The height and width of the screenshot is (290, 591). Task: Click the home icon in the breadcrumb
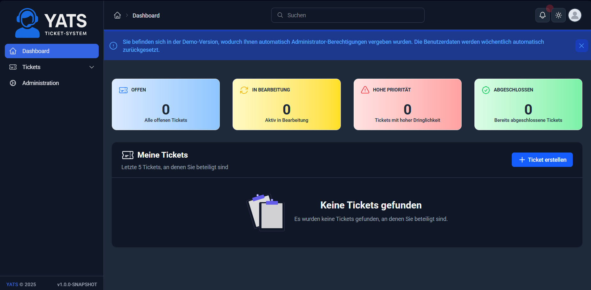point(117,15)
